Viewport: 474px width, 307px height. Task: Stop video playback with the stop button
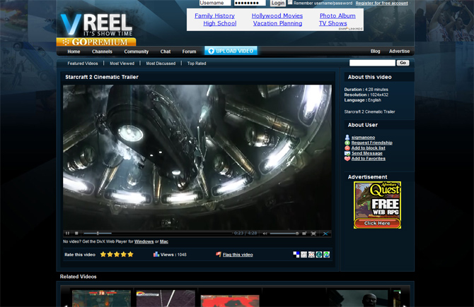76,234
